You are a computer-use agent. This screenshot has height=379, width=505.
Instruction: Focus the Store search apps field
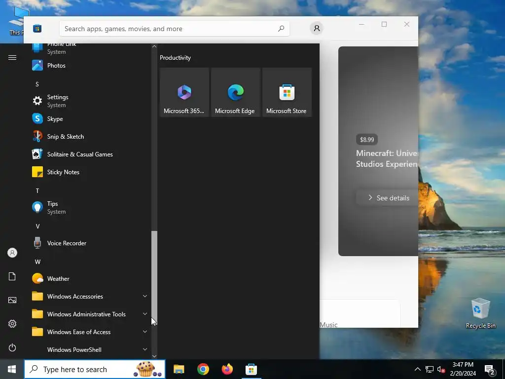click(x=175, y=29)
